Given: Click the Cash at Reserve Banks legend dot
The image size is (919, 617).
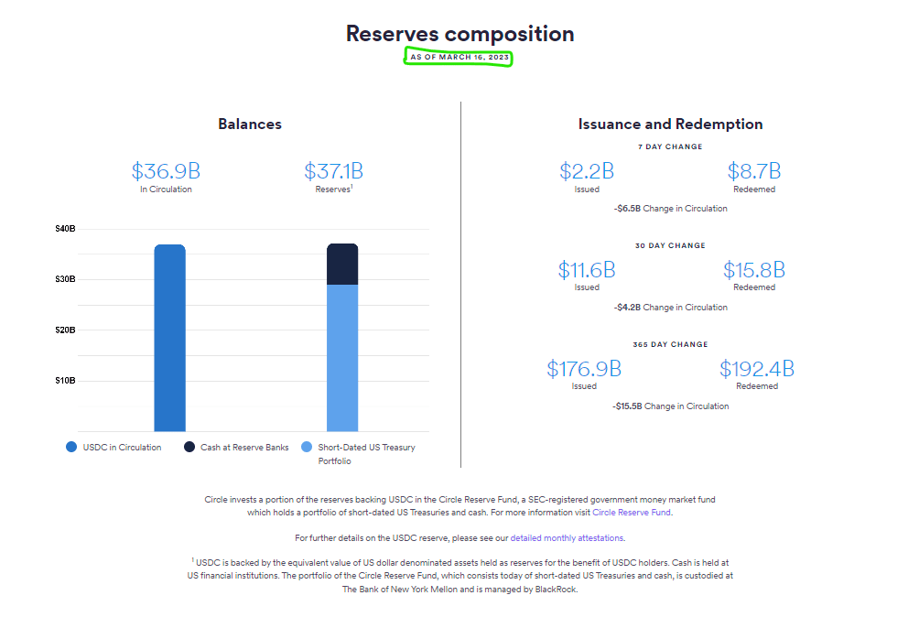Looking at the screenshot, I should click(189, 447).
